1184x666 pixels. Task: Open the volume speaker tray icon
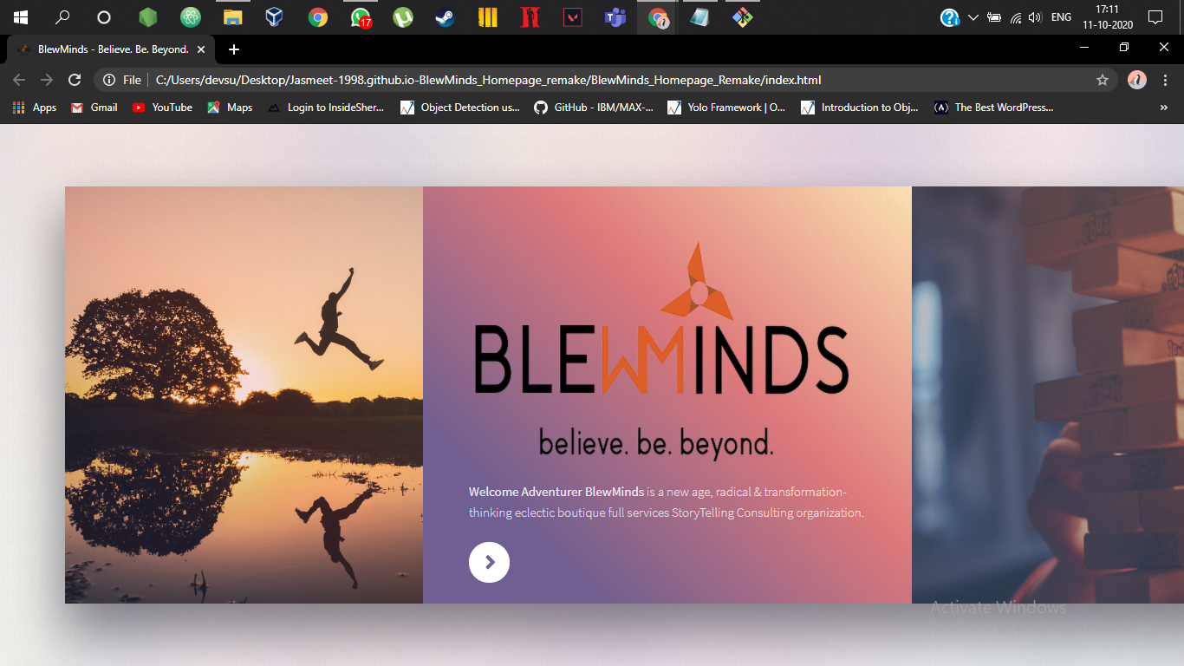coord(1034,17)
